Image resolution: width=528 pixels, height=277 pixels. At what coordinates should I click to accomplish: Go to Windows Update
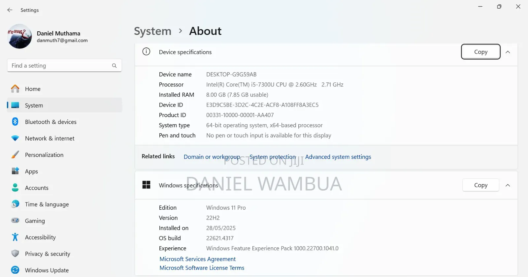coord(65,270)
